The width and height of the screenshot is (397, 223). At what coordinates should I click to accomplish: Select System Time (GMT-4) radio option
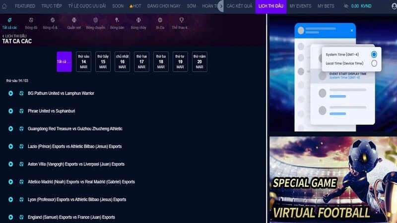tap(374, 55)
